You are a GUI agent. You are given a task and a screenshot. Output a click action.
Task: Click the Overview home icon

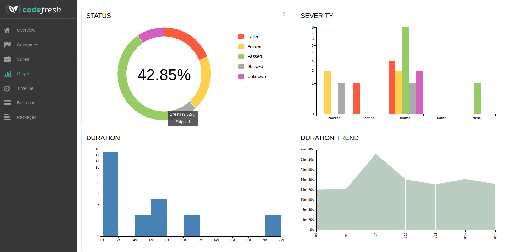[7, 30]
